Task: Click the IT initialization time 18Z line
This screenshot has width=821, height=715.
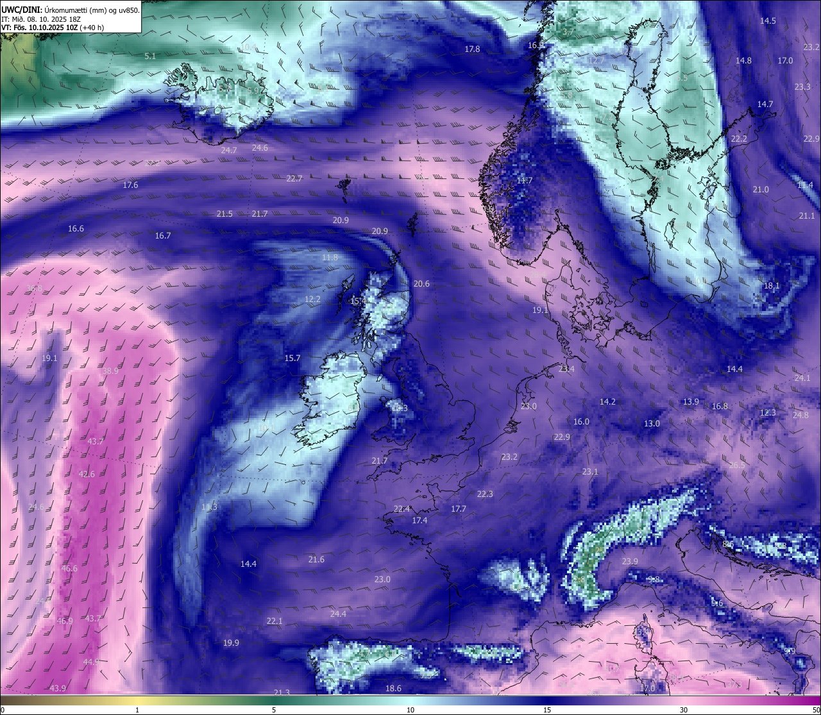Action: point(41,19)
